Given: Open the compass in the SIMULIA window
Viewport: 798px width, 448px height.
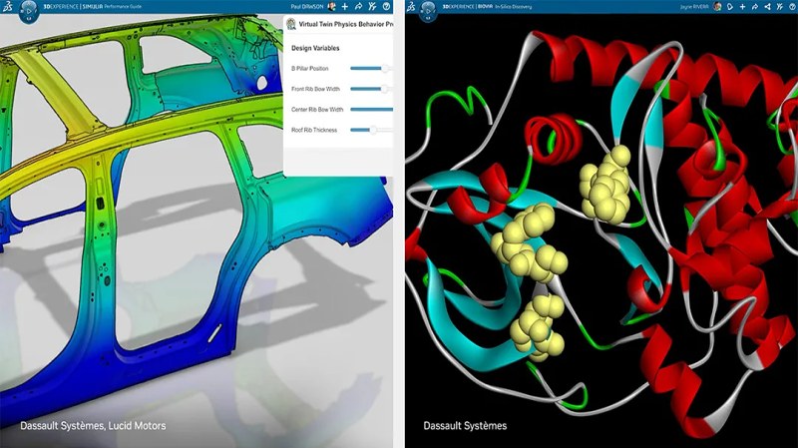Looking at the screenshot, I should [29, 11].
